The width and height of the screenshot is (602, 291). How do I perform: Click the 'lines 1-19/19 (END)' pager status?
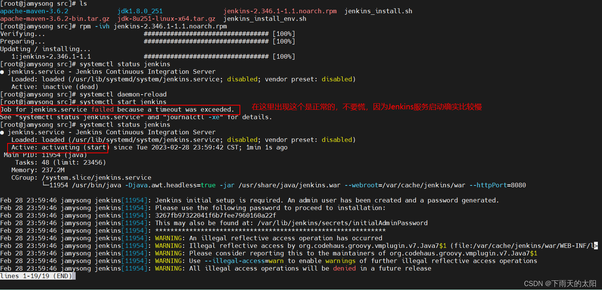(36, 276)
